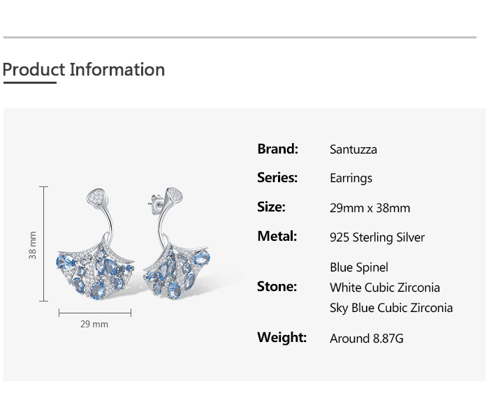The width and height of the screenshot is (489, 416).
Task: Select the Sky Blue Cubic Zirconia entry
Action: [x=391, y=308]
